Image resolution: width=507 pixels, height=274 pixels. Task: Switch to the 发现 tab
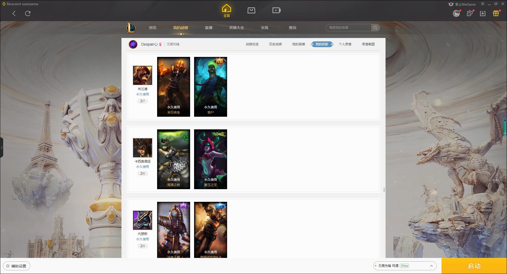coord(265,28)
